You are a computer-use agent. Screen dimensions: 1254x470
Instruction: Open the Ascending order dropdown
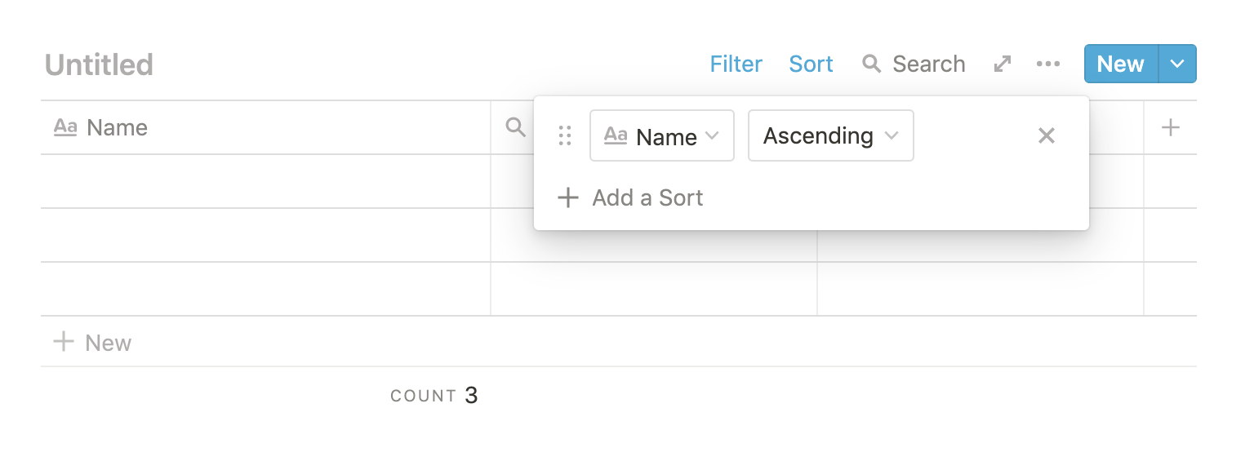pos(830,135)
